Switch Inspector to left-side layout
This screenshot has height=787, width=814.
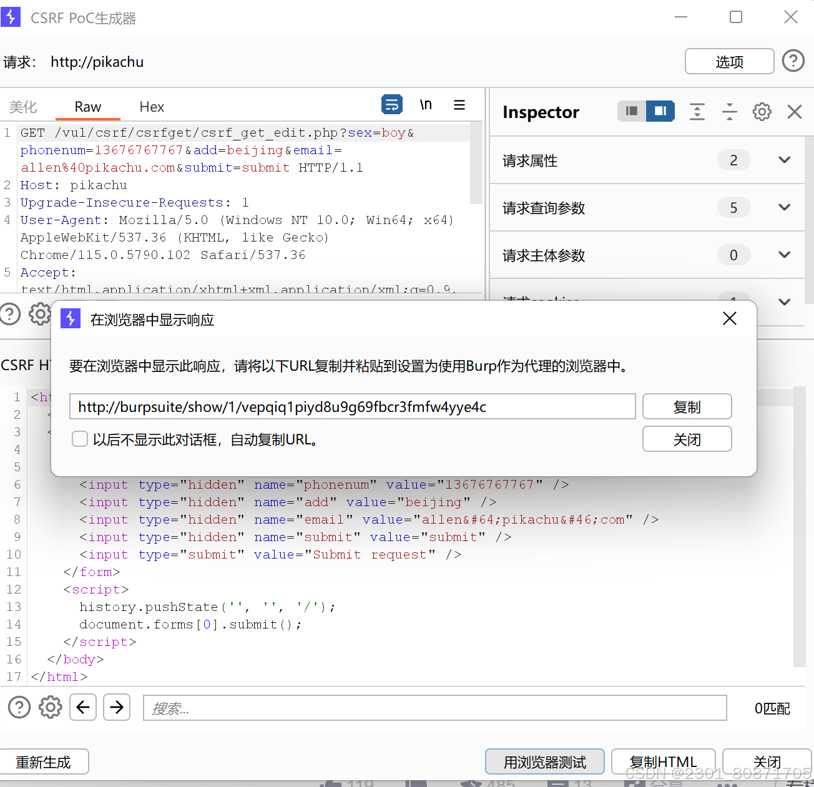tap(632, 111)
